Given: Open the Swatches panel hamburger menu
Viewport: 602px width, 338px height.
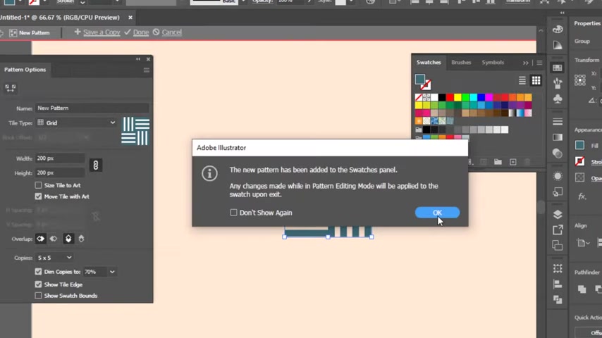Looking at the screenshot, I should [x=539, y=63].
